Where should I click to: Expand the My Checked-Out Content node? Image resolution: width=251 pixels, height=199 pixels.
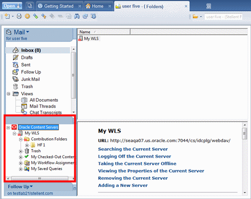(x=21, y=157)
